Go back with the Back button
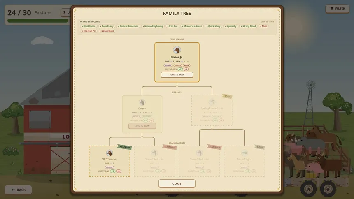This screenshot has height=199, width=354. coord(18,190)
